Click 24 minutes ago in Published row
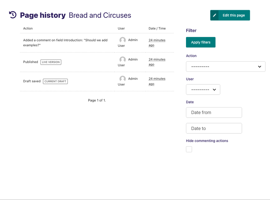This screenshot has width=270, height=200. pos(157,62)
